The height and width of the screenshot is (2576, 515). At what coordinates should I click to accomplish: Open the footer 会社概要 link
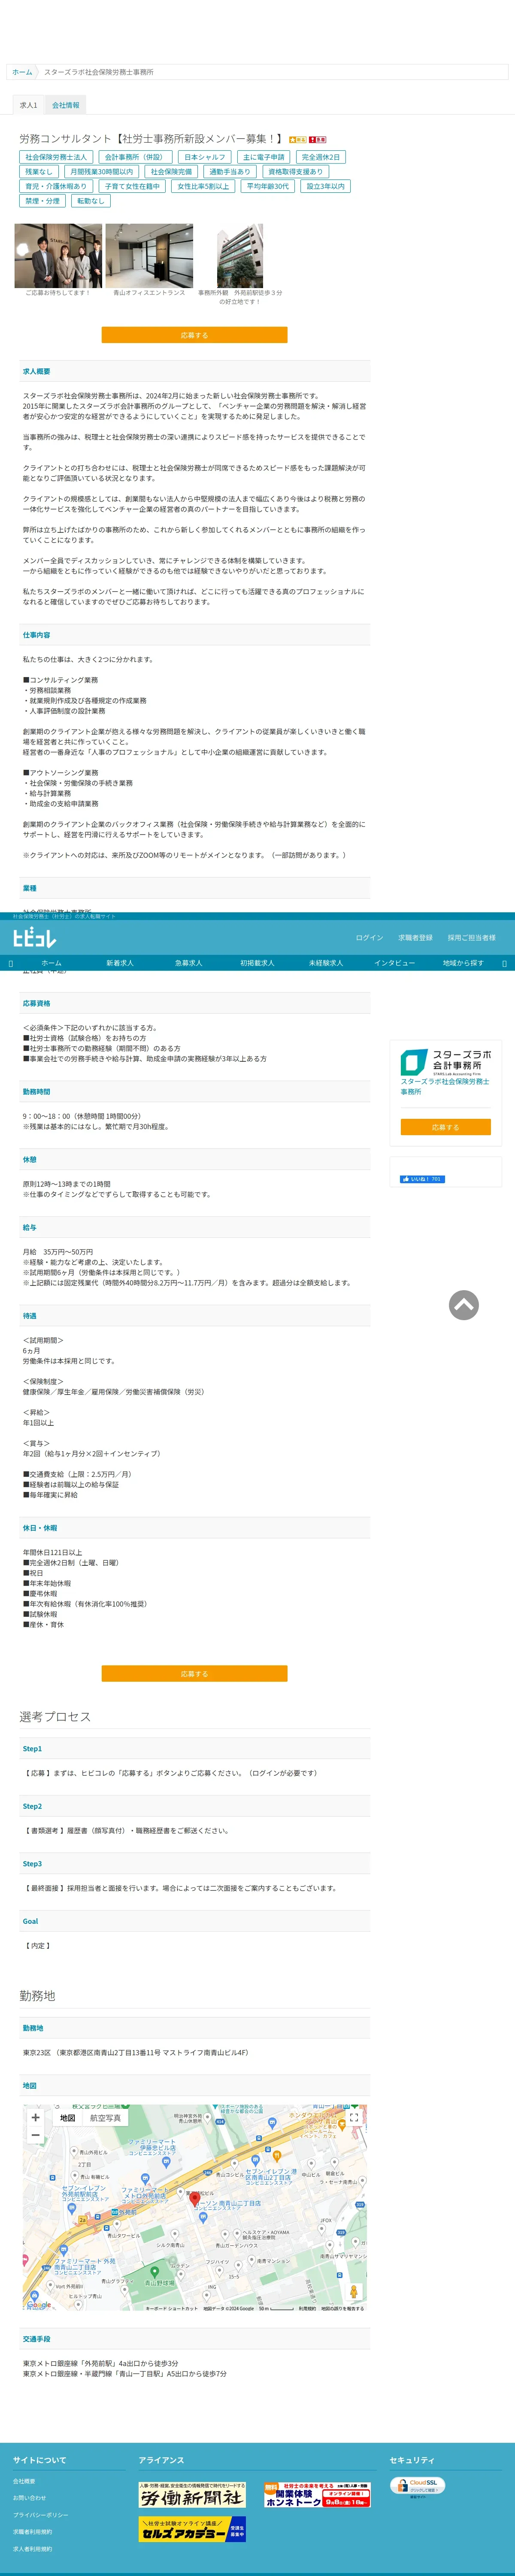click(24, 2481)
